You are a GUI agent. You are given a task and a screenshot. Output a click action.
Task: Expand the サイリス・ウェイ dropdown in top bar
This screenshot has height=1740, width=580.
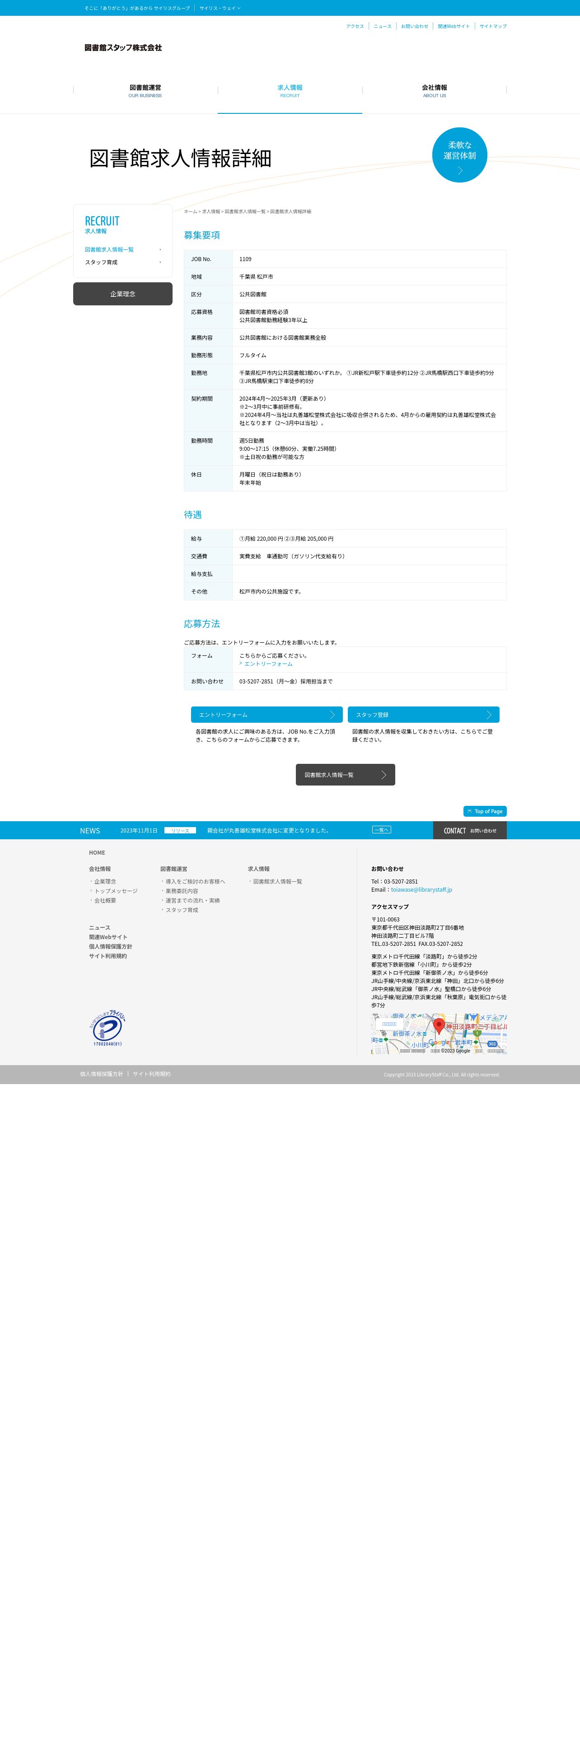[220, 8]
